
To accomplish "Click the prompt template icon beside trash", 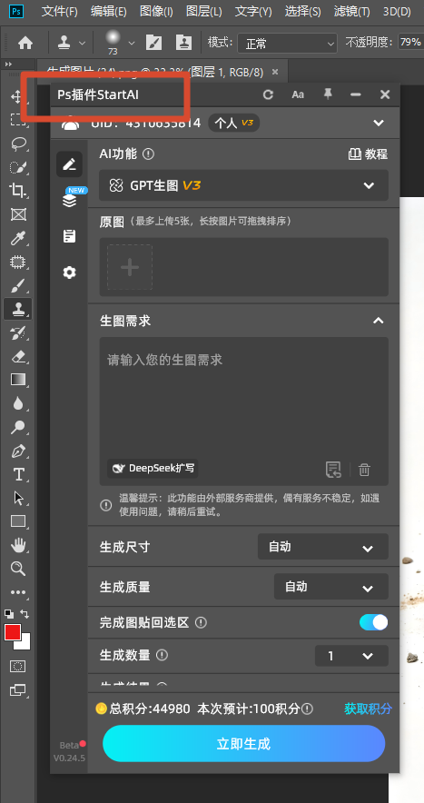I will 333,470.
